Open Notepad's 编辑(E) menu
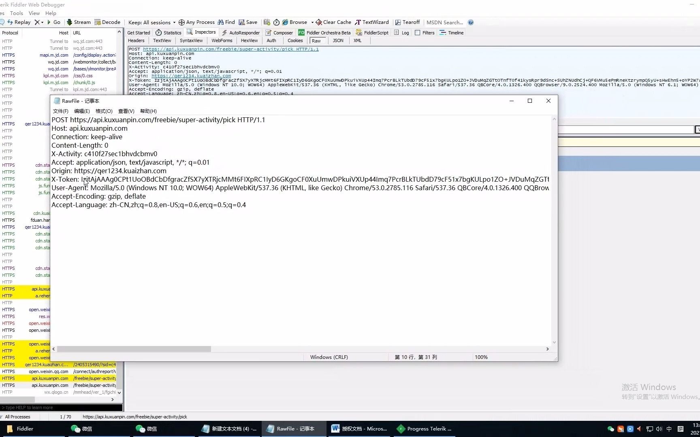This screenshot has height=437, width=700. pyautogui.click(x=82, y=111)
